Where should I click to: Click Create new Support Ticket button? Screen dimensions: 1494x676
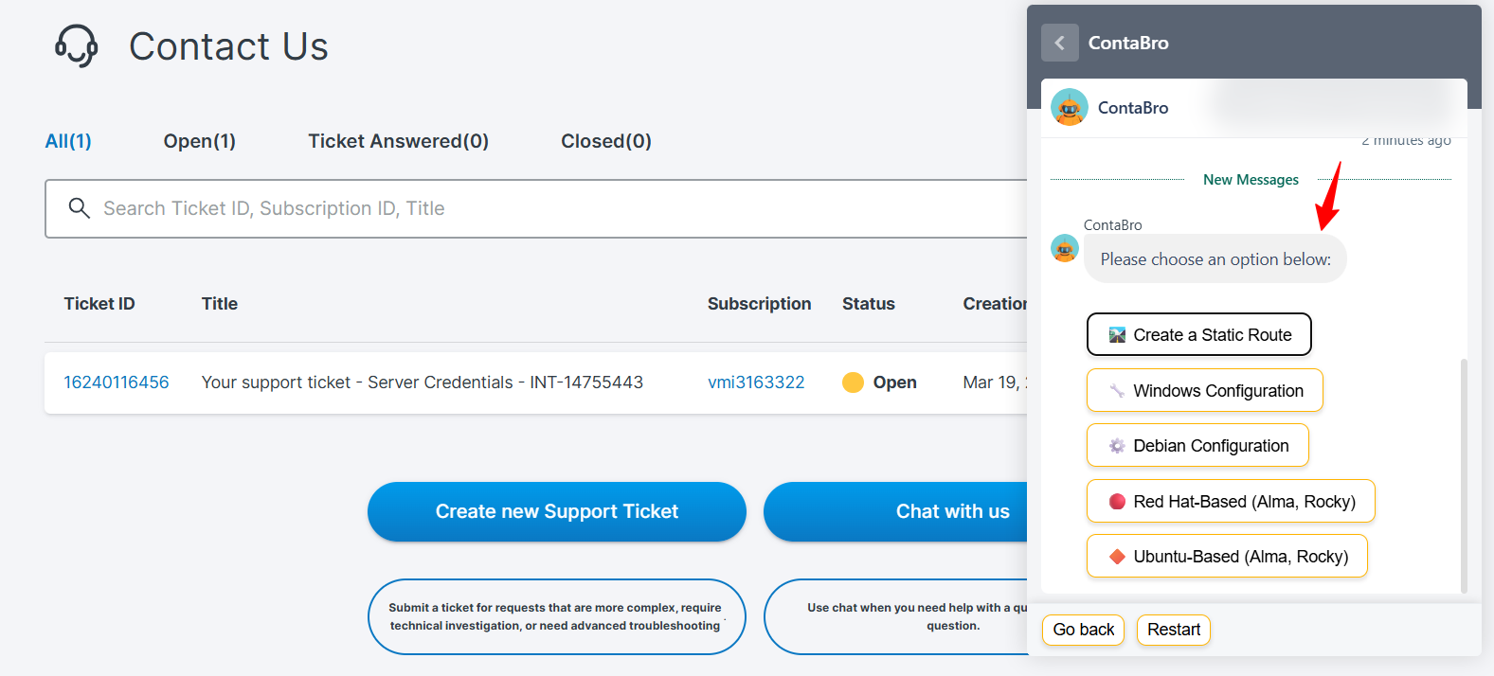(557, 511)
